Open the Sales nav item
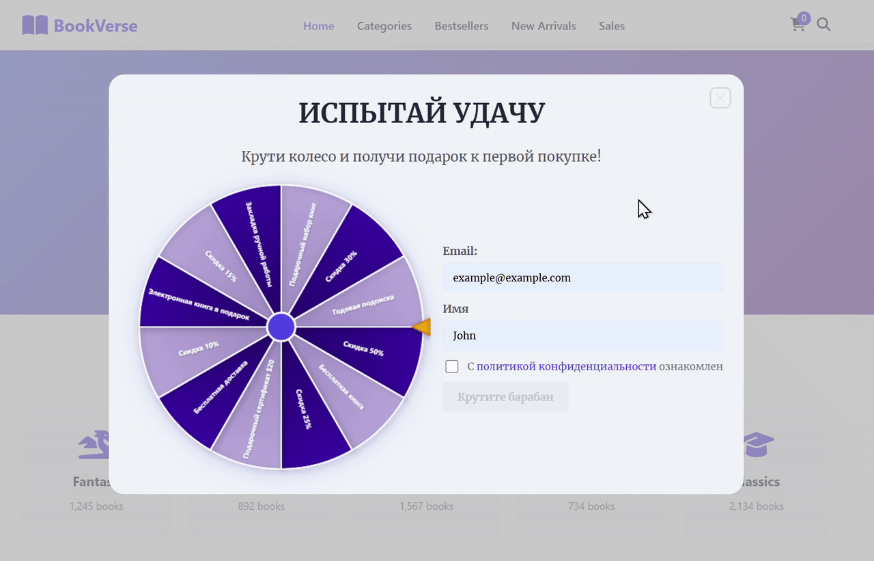This screenshot has width=874, height=561. 611,26
